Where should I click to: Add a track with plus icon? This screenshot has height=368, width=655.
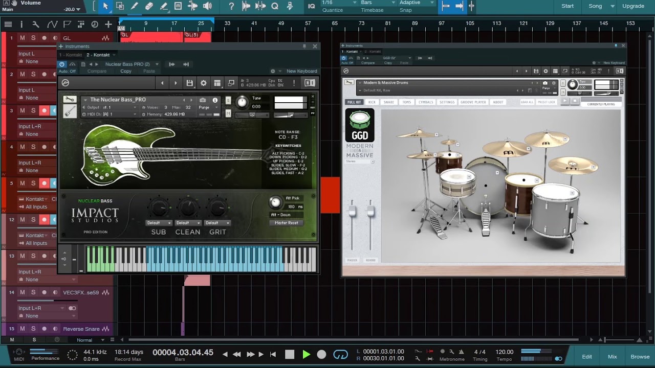click(108, 24)
